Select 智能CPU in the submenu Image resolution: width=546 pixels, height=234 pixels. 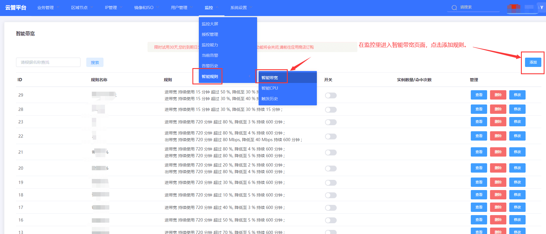pyautogui.click(x=270, y=88)
